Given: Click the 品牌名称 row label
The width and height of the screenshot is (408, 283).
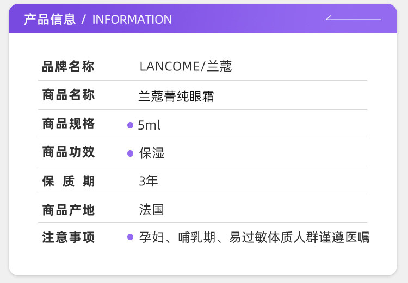Looking at the screenshot, I should click(69, 67).
